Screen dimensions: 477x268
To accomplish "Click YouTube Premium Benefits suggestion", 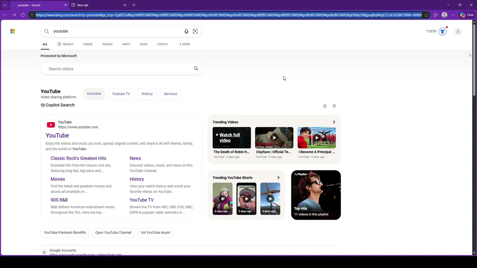I will [65, 233].
